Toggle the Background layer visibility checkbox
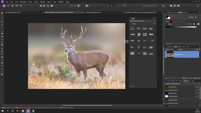201x113 pixels. pyautogui.click(x=198, y=54)
